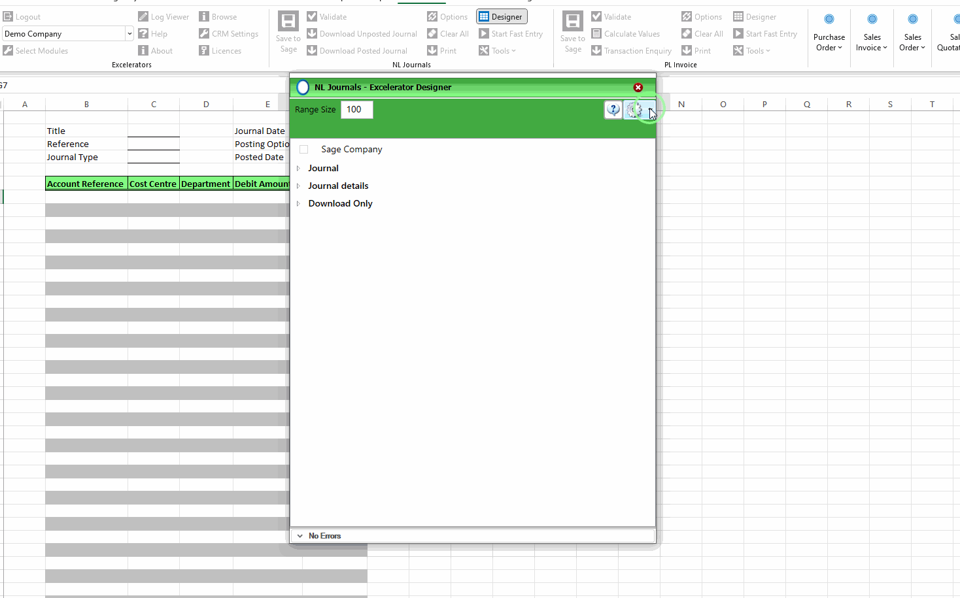Viewport: 960px width, 598px height.
Task: Select column P header
Action: click(764, 104)
